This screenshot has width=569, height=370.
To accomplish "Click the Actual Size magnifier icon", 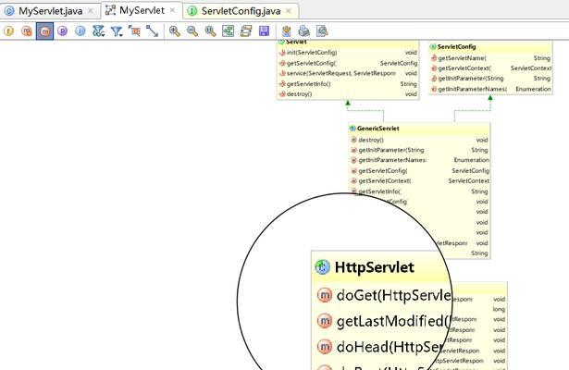I will pyautogui.click(x=210, y=31).
